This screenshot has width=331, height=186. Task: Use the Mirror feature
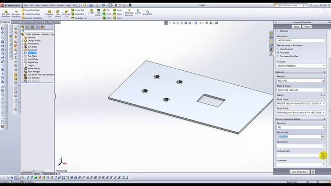pos(117,18)
